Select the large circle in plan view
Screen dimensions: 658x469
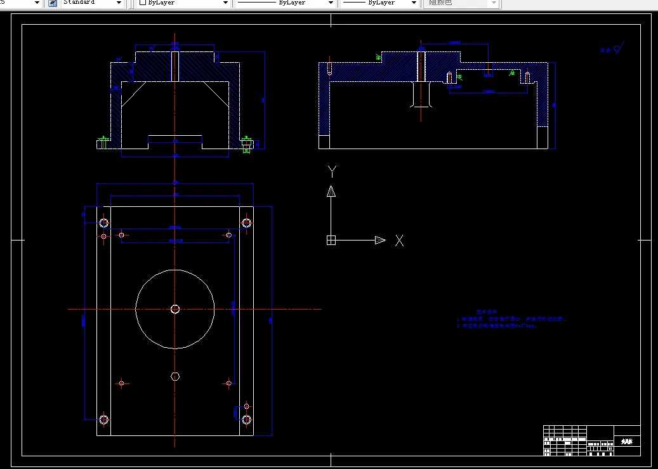(175, 310)
